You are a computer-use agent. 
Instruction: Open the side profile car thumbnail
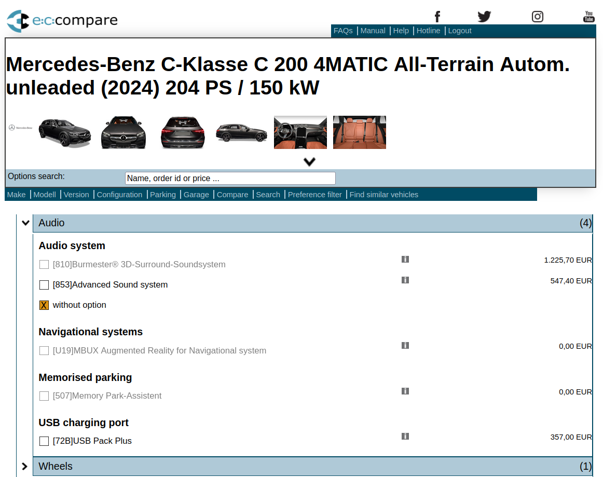pyautogui.click(x=241, y=133)
